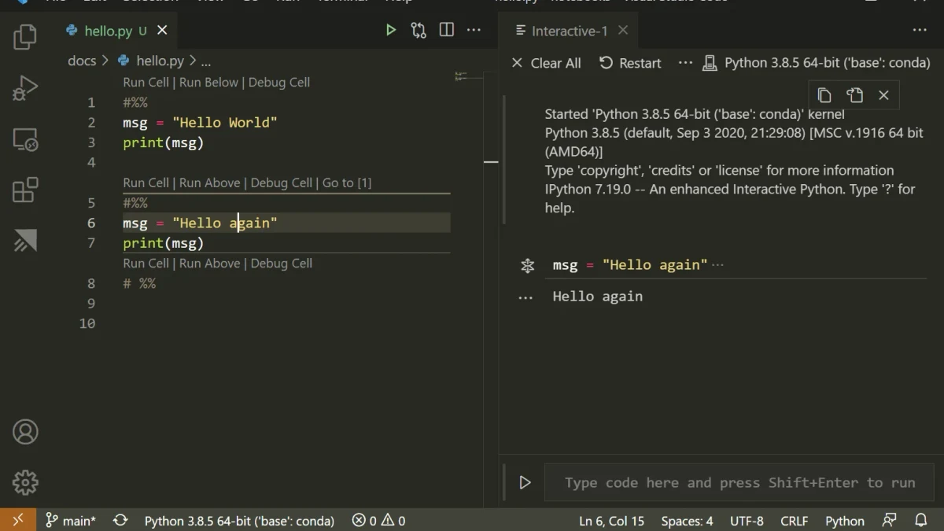
Task: Click the print(msg) text on line 7
Action: click(x=164, y=243)
